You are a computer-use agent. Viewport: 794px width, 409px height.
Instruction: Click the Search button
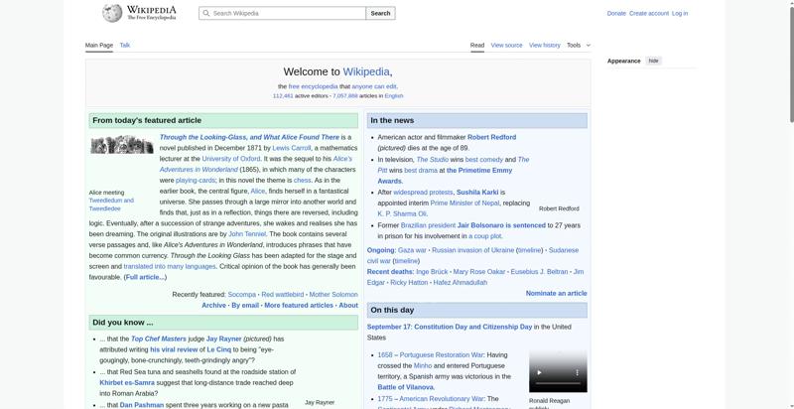click(x=380, y=13)
